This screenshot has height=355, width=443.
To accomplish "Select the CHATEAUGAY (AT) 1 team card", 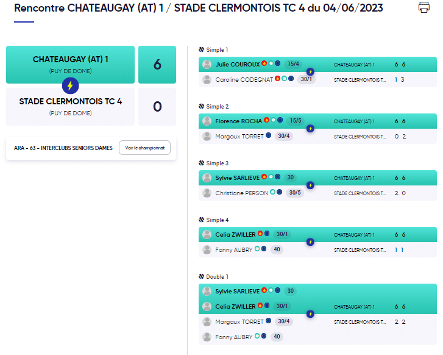I will 70,65.
